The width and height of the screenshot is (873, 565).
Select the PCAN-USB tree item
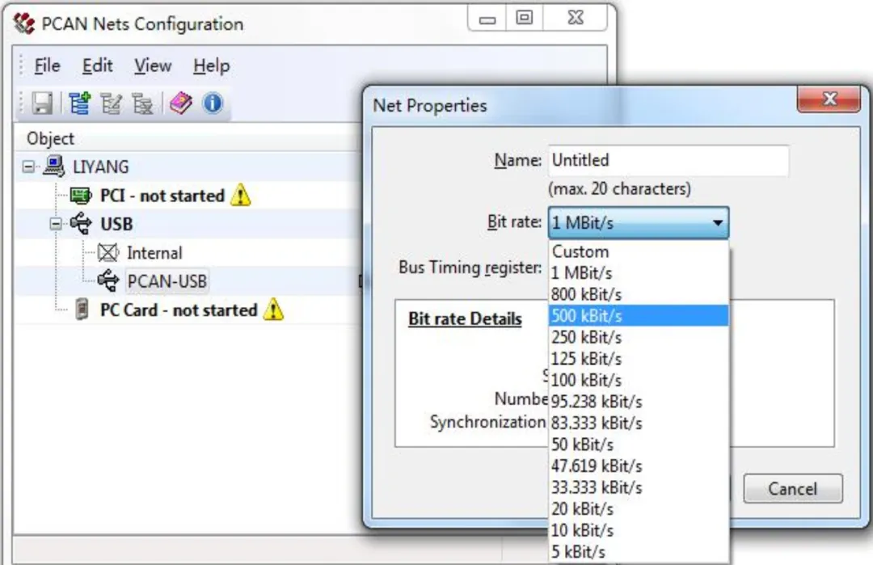tap(167, 281)
